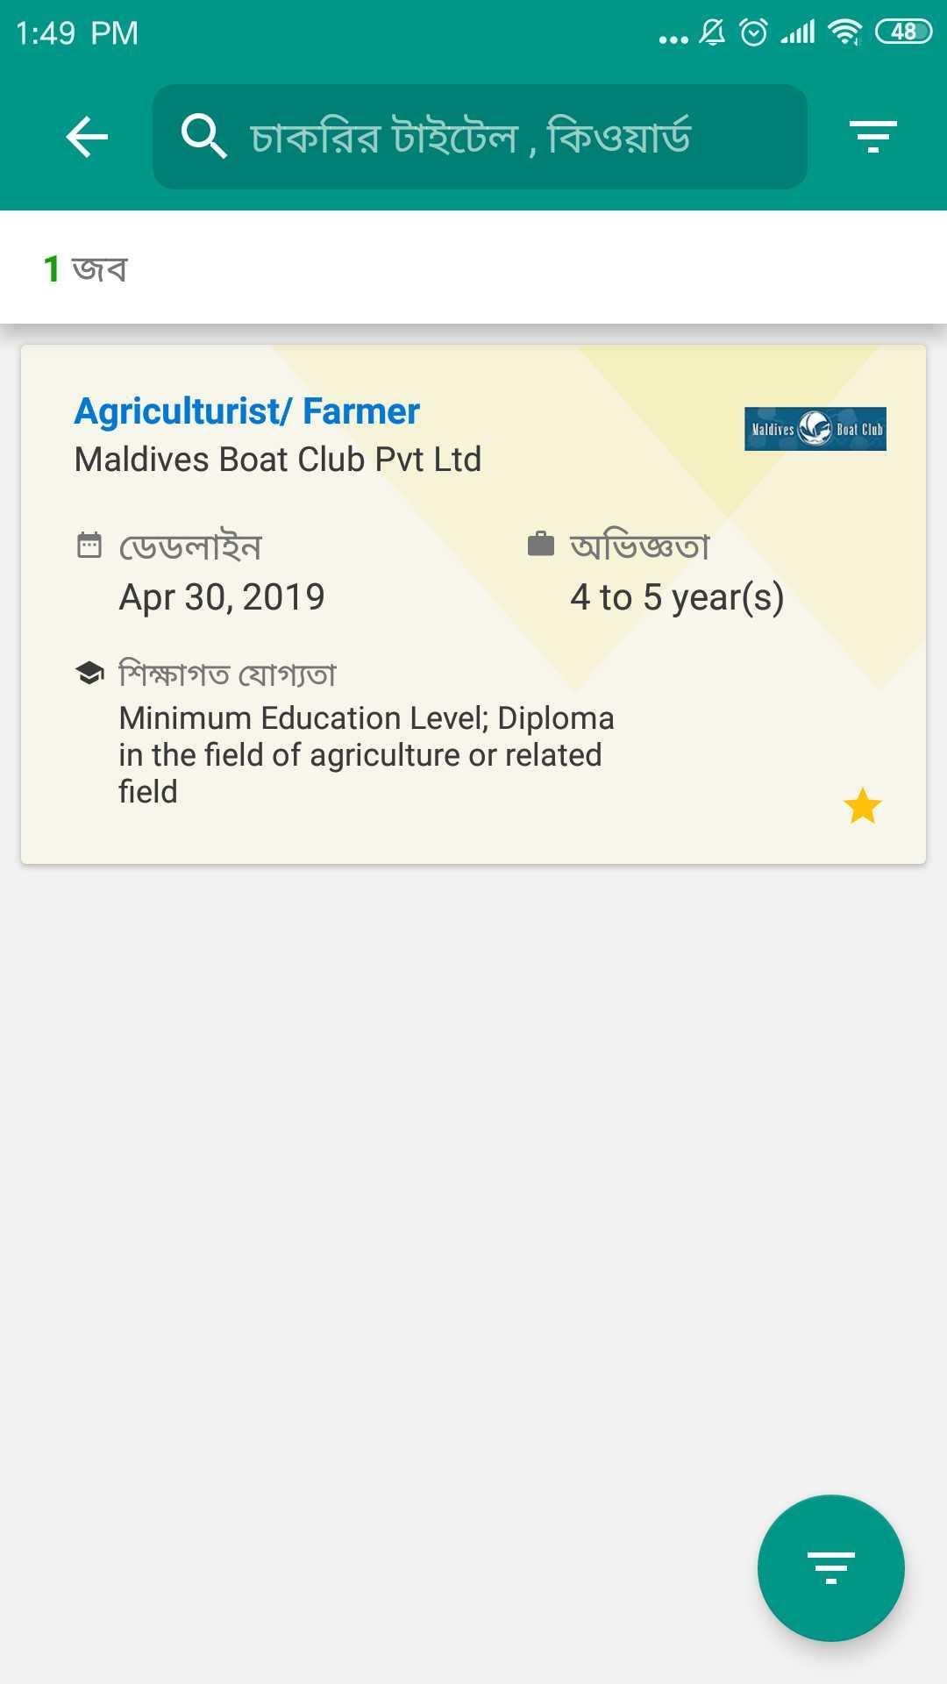The width and height of the screenshot is (947, 1684).
Task: Tap the battery indicator showing 48
Action: [x=903, y=32]
